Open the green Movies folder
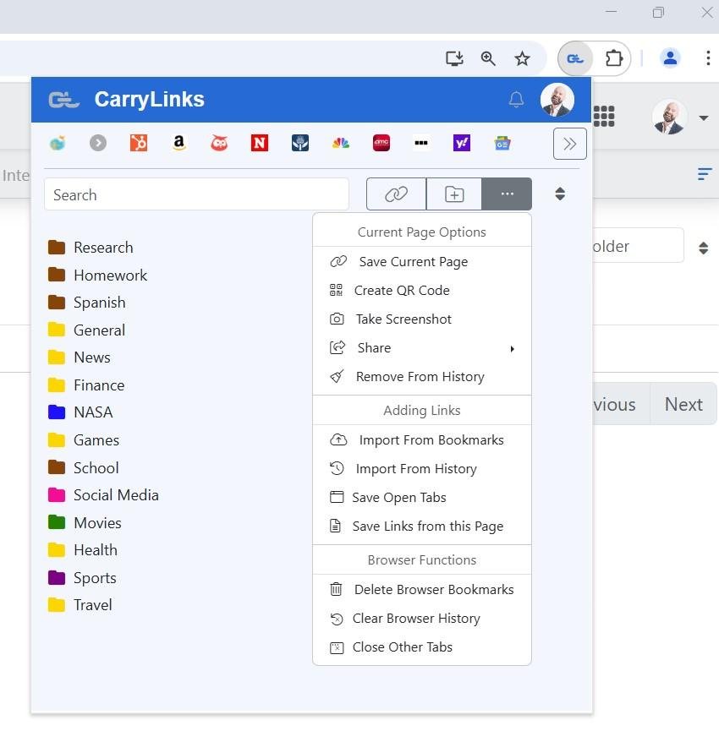 coord(85,522)
